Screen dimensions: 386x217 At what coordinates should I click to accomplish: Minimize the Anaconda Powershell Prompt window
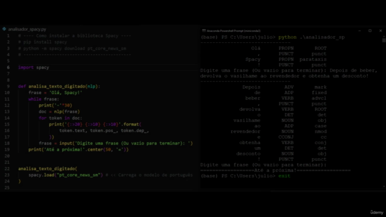click(x=359, y=31)
